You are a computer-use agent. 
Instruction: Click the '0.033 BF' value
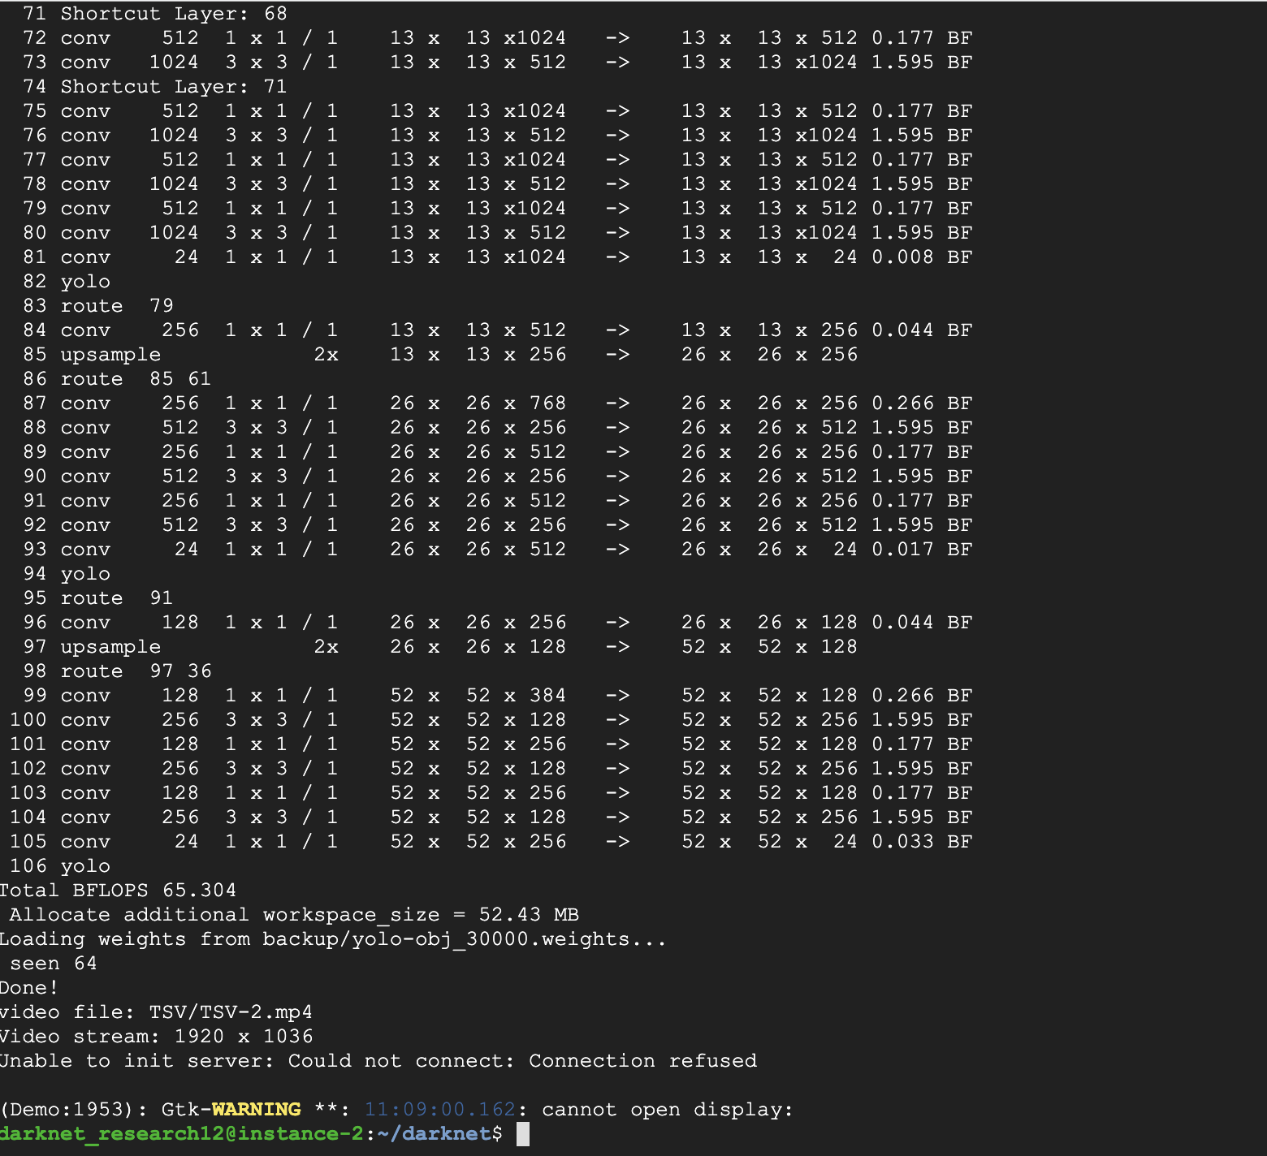click(922, 842)
